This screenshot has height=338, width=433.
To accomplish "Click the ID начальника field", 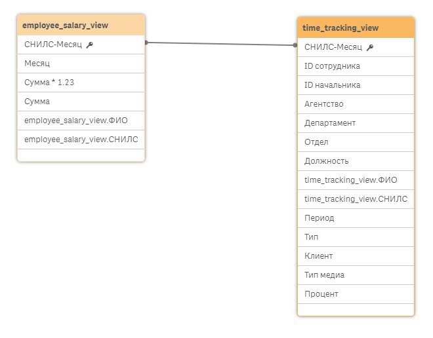I will (356, 85).
